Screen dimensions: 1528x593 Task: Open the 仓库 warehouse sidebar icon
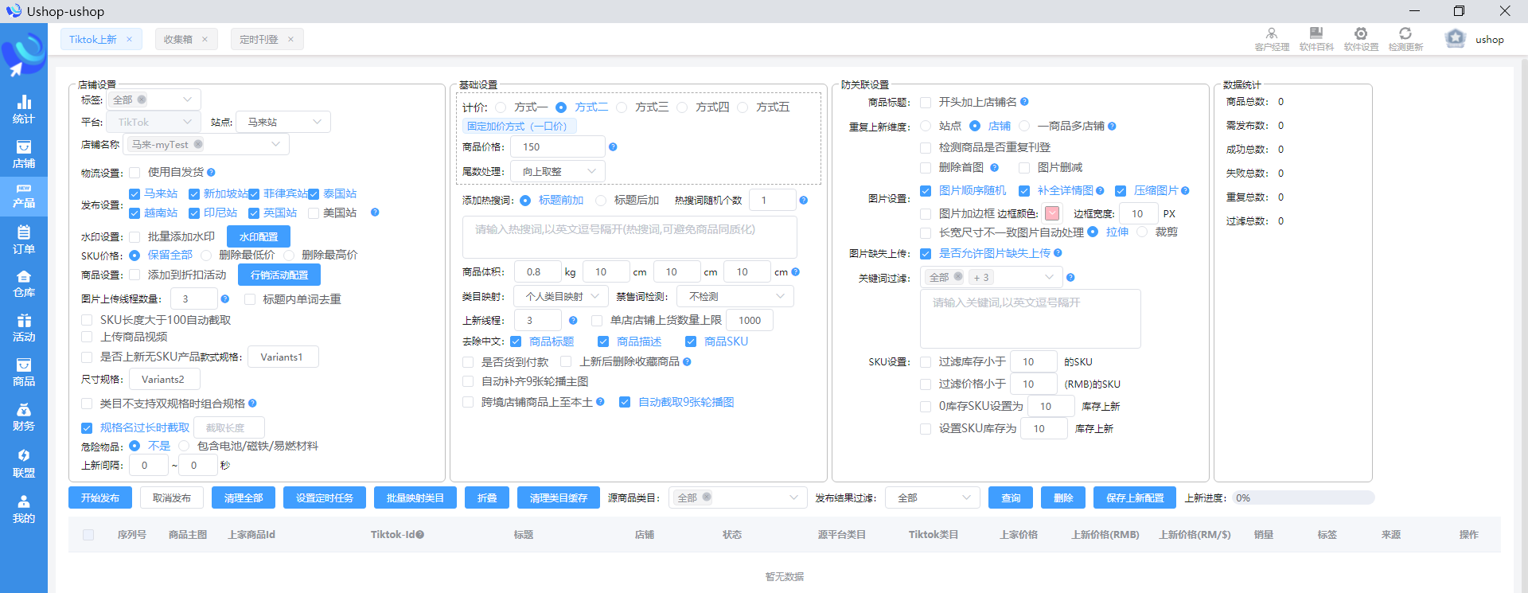(24, 283)
